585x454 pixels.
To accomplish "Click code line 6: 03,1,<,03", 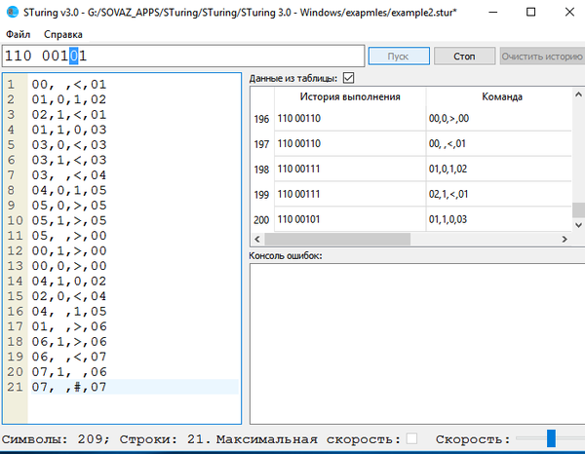I will tap(69, 160).
